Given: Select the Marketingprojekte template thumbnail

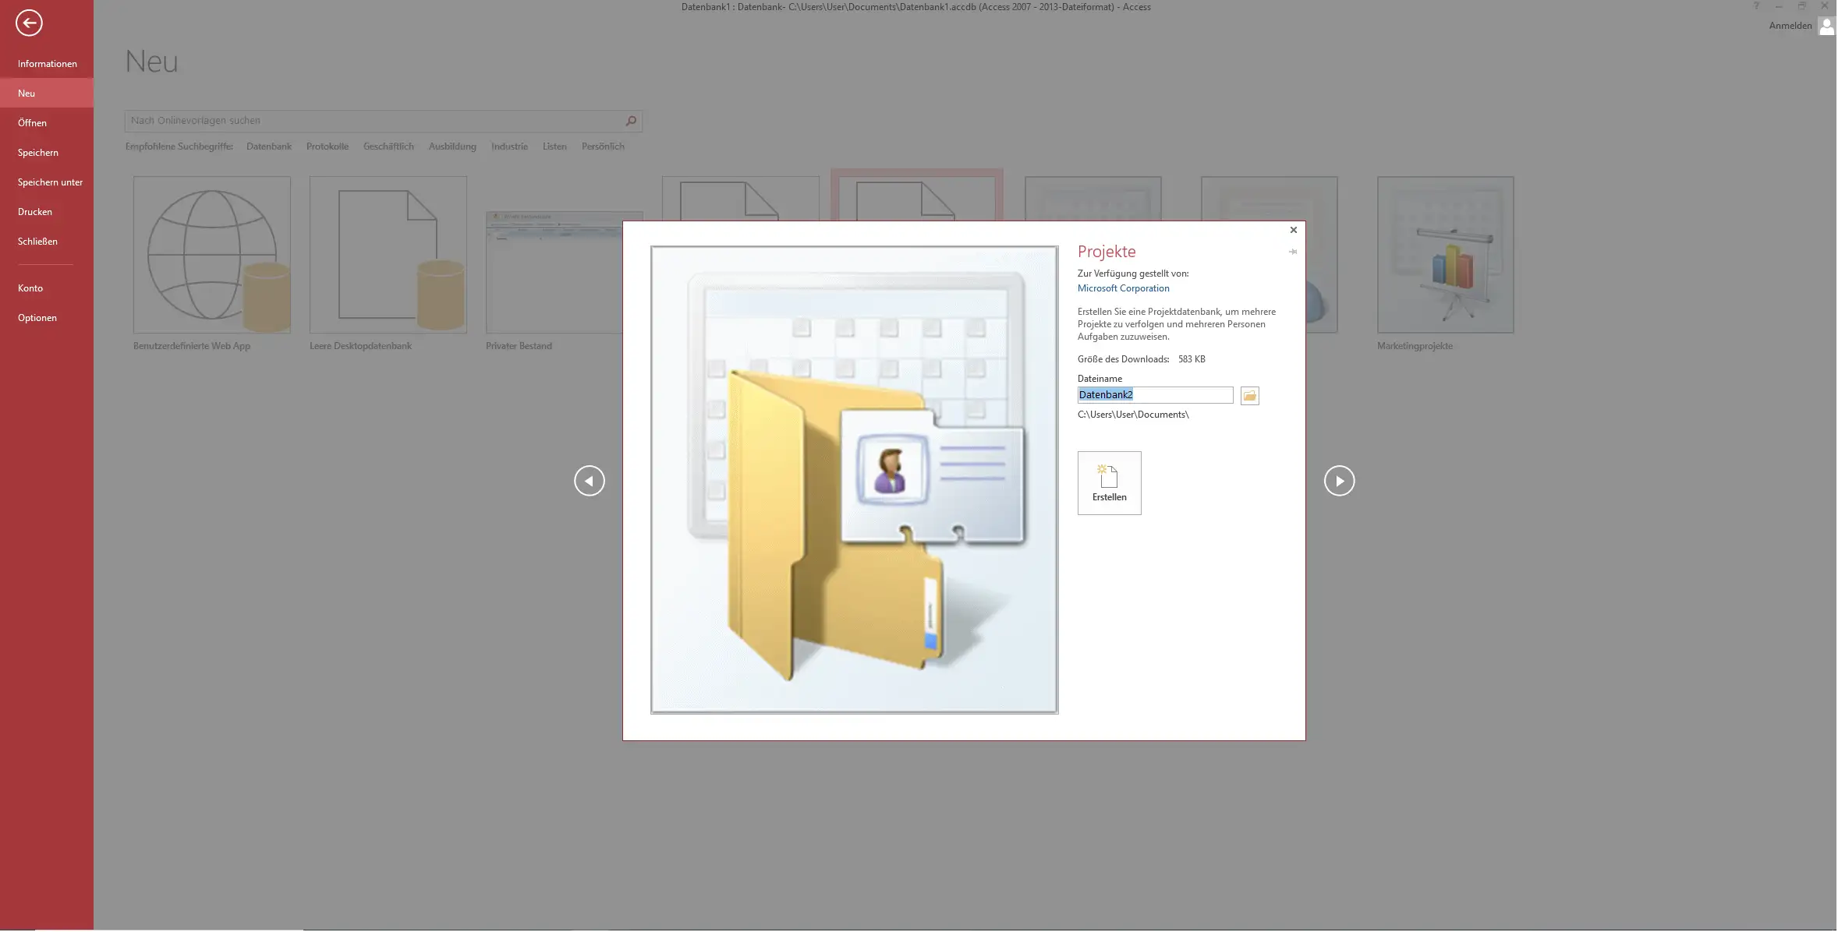Looking at the screenshot, I should click(x=1444, y=255).
